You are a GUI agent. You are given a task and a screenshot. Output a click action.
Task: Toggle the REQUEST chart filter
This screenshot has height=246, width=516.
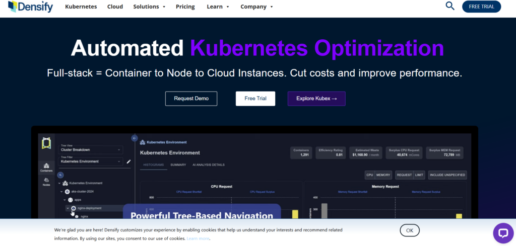pos(404,175)
